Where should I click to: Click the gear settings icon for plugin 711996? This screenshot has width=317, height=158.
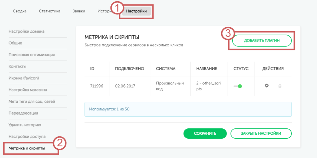tap(266, 86)
